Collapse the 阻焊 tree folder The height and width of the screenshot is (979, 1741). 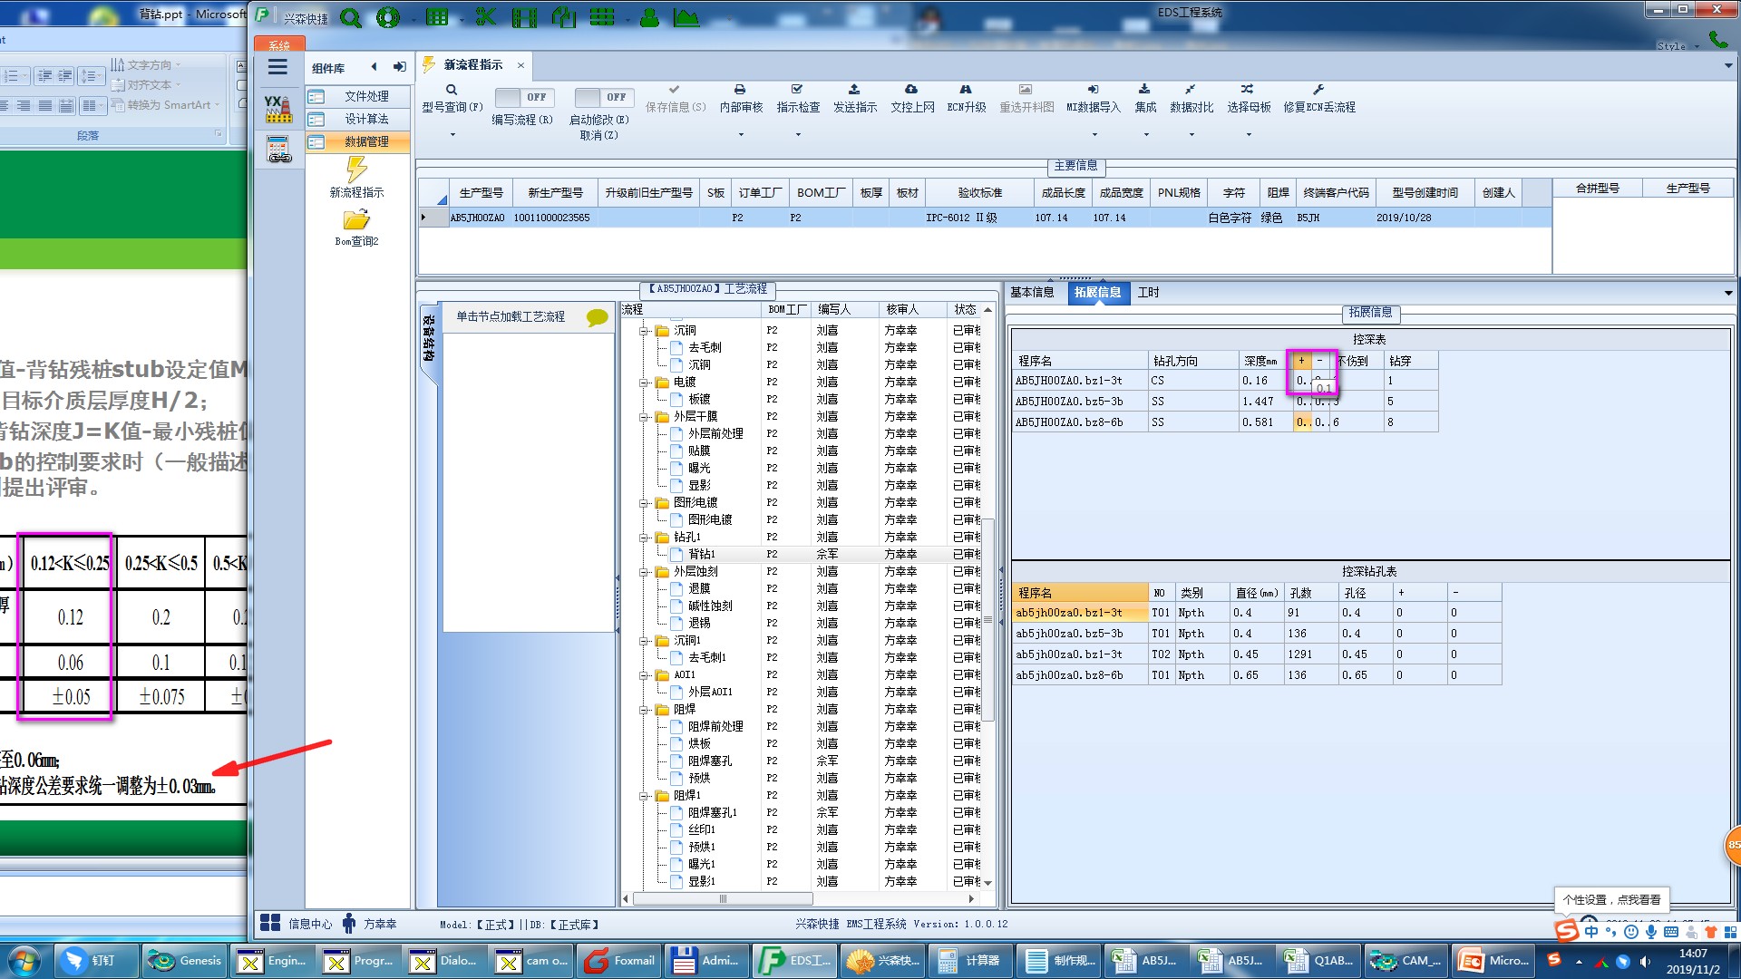pyautogui.click(x=644, y=710)
